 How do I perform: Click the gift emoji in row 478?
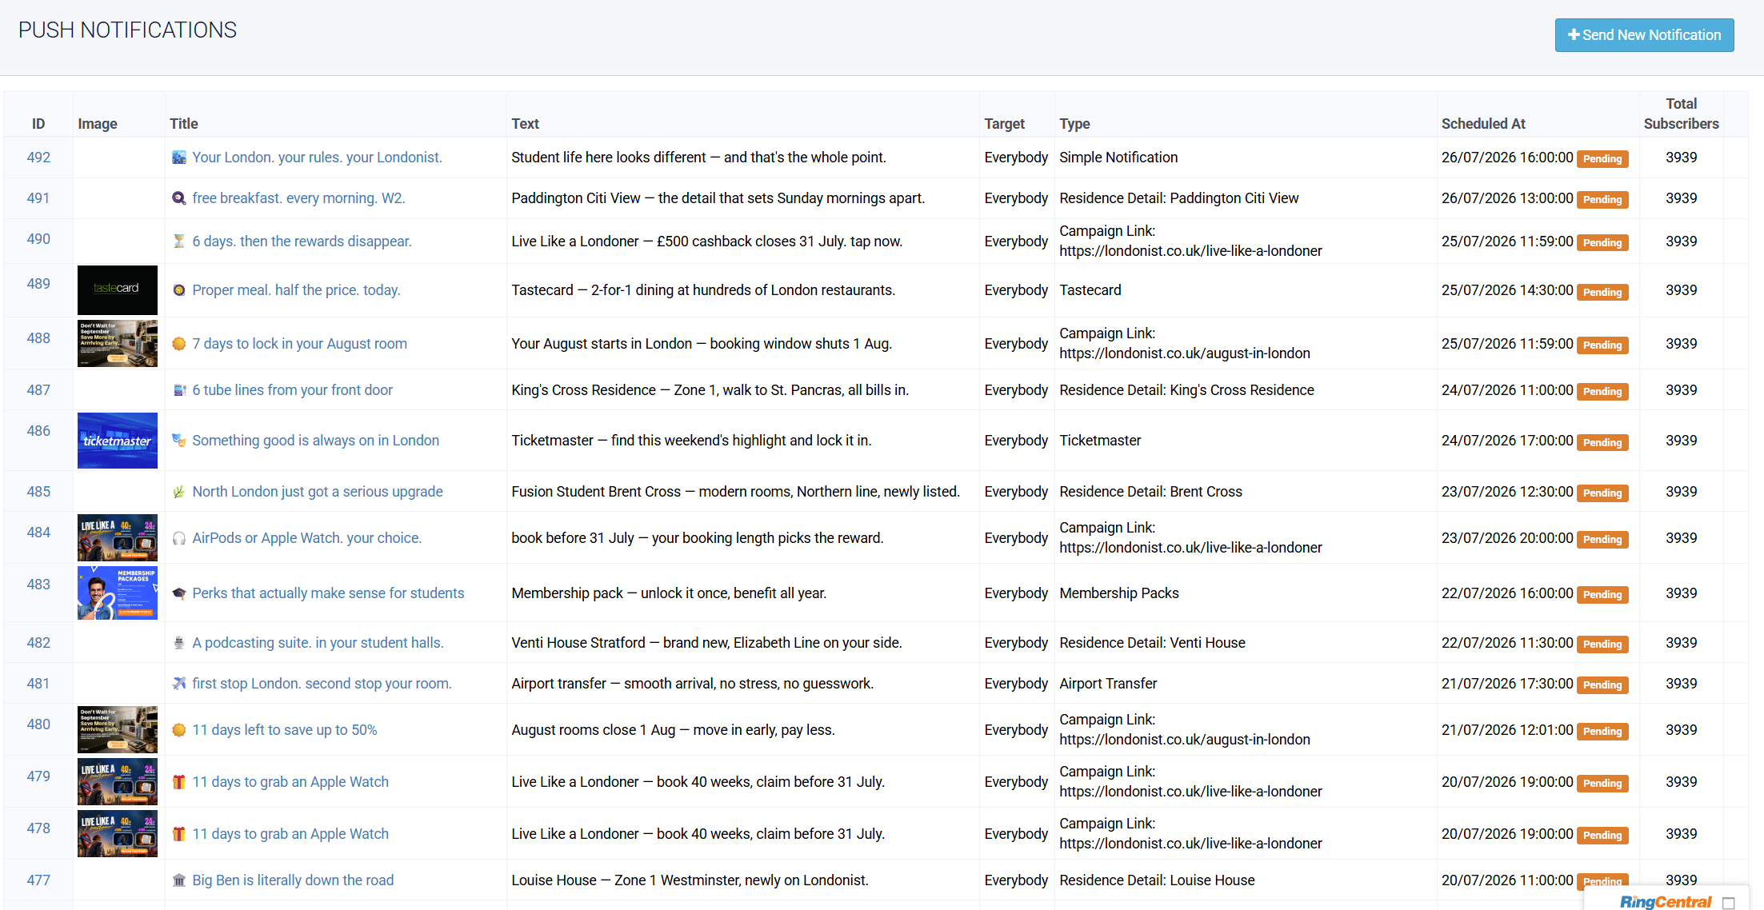point(179,834)
